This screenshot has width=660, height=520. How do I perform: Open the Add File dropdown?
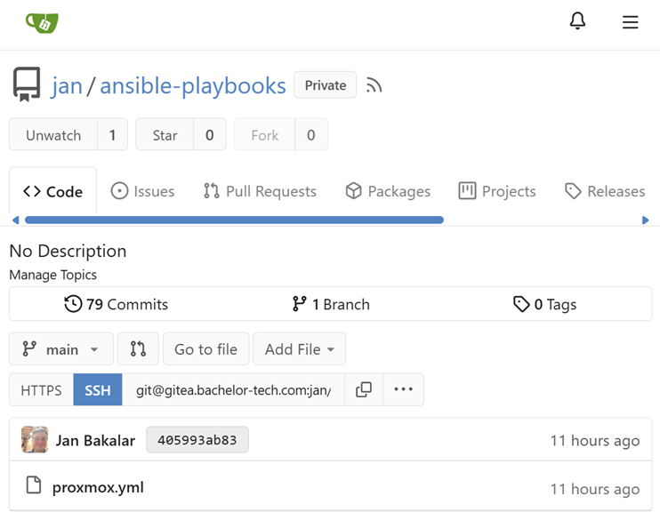tap(299, 349)
